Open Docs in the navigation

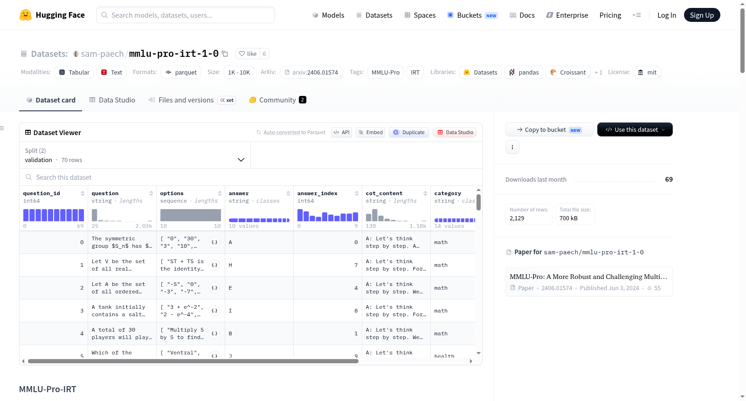click(522, 15)
